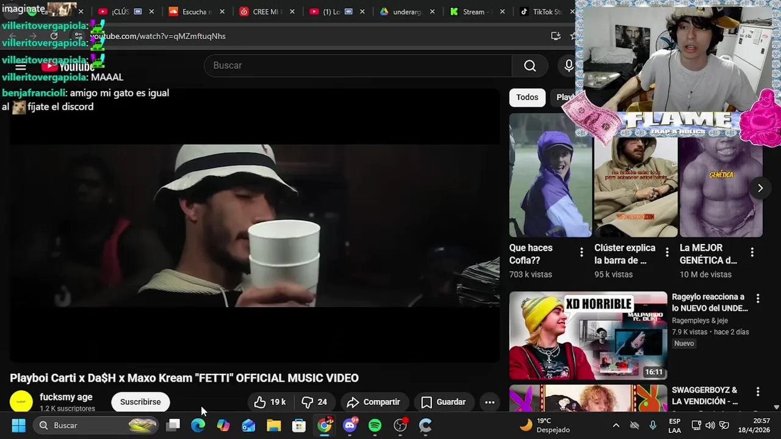Reload the page with the refresh icon

[54, 36]
